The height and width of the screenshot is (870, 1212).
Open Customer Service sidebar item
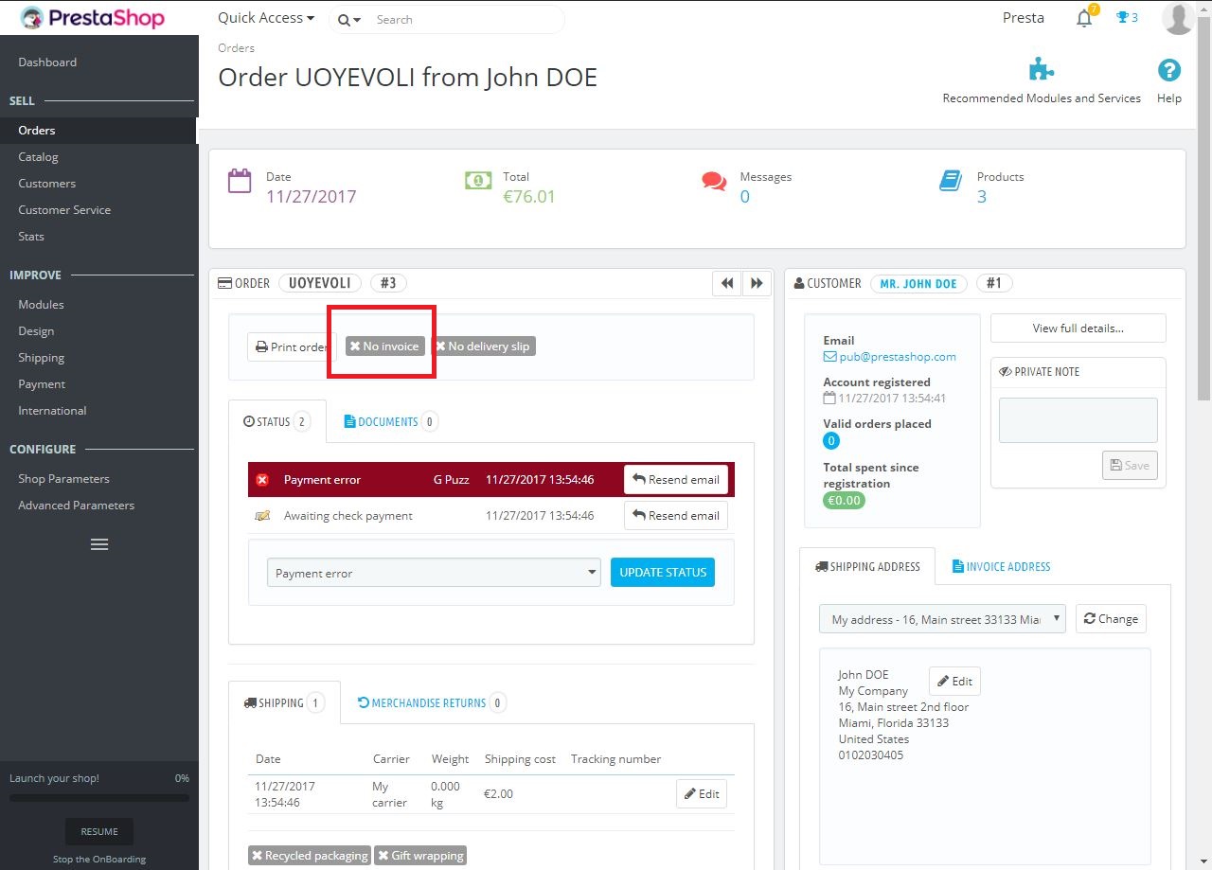point(64,210)
